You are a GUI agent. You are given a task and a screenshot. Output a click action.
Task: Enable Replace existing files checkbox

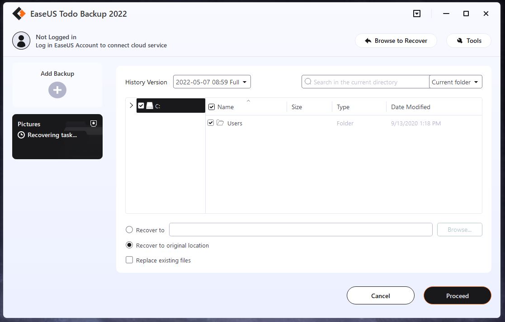pyautogui.click(x=129, y=260)
